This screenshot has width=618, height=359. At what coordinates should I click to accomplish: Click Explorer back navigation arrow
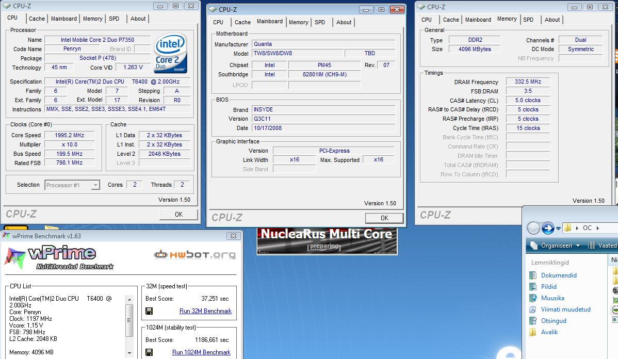533,228
